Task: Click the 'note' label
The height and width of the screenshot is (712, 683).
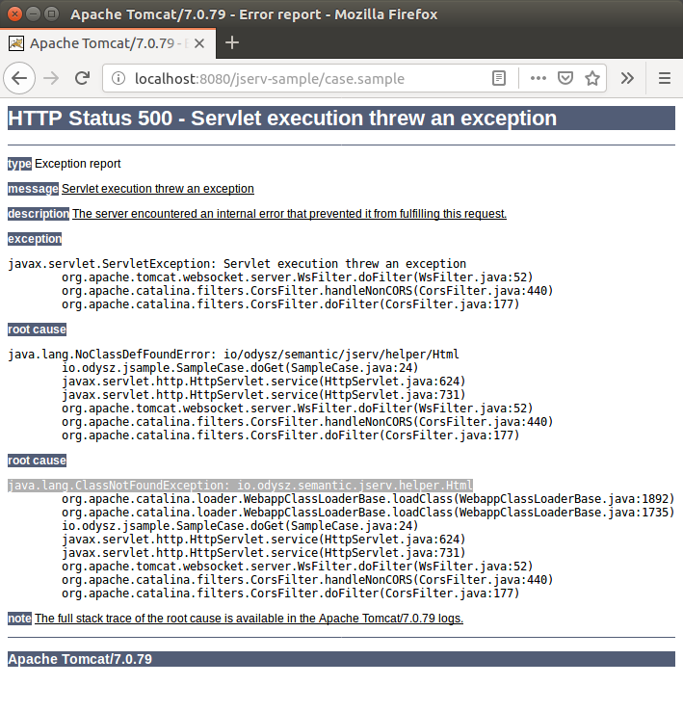Action: click(x=19, y=619)
